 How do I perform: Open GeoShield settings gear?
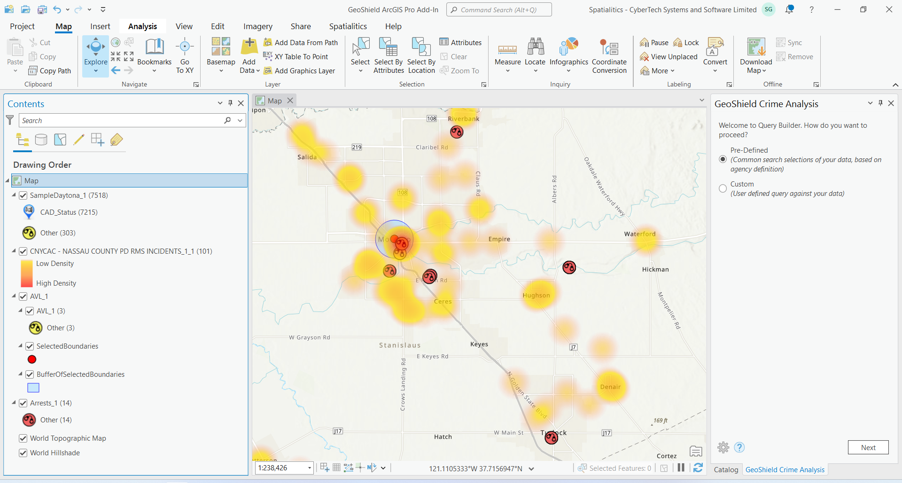point(723,447)
